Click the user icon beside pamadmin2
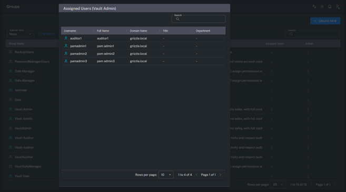The height and width of the screenshot is (192, 346). [66, 53]
